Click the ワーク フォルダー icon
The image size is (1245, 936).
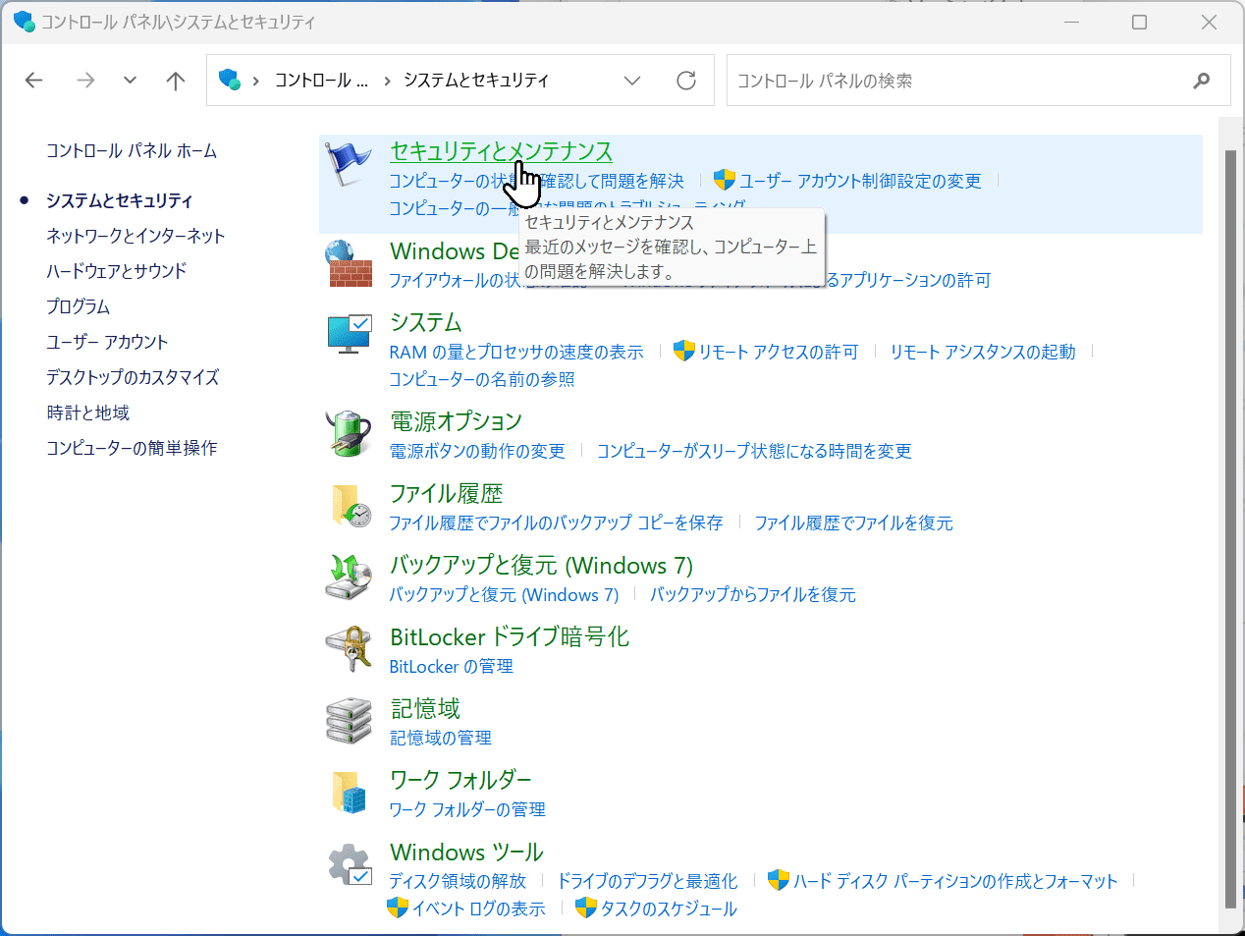click(349, 792)
